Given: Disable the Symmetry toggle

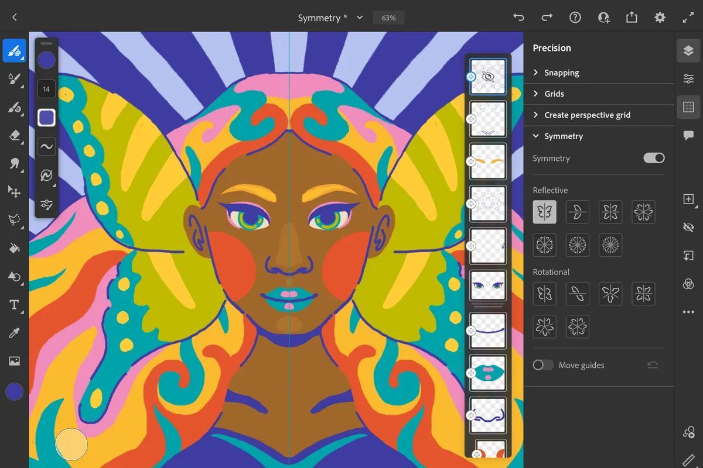Looking at the screenshot, I should [x=653, y=158].
